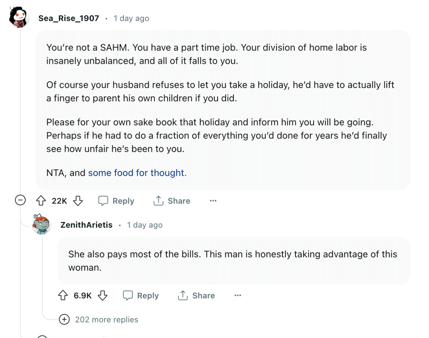Image resolution: width=429 pixels, height=338 pixels.
Task: Expand 202 more replies
Action: (99, 320)
